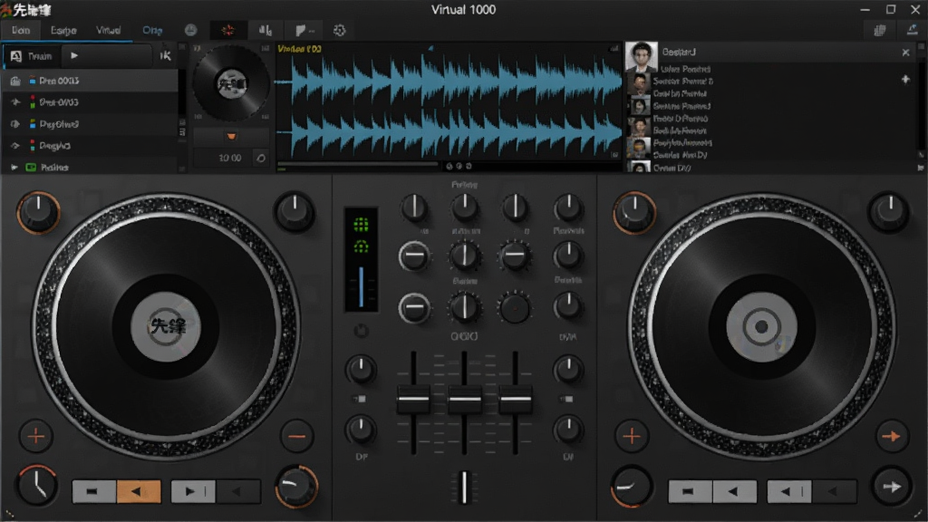Click the orange-ringed knob atop right deck

click(x=634, y=212)
